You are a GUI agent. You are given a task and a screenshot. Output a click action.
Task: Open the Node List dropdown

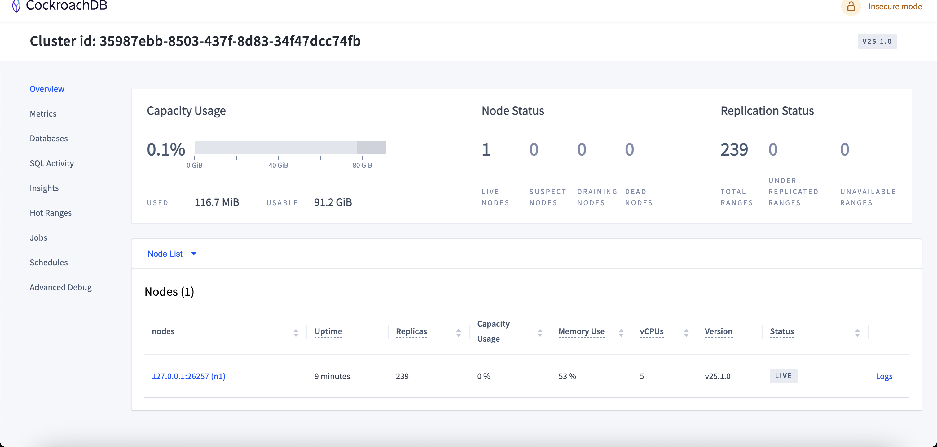click(165, 254)
